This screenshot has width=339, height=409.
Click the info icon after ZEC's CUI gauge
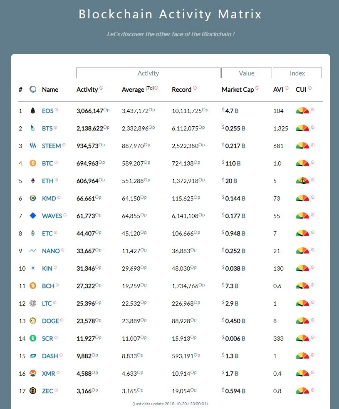coord(313,390)
